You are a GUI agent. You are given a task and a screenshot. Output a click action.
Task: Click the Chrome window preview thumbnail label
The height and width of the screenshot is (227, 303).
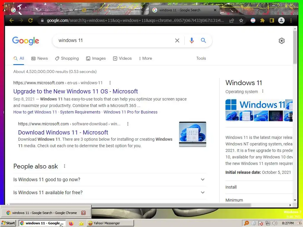[44, 213]
